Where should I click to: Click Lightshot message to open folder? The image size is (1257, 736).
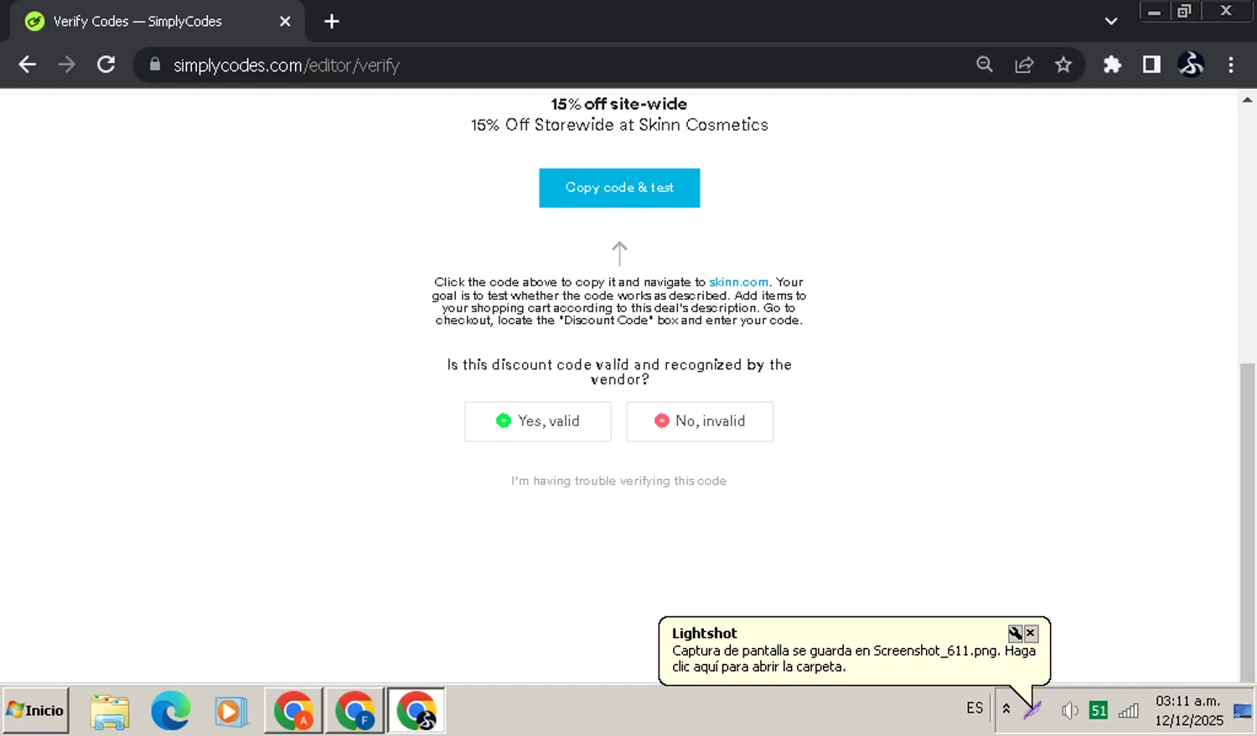(x=853, y=658)
